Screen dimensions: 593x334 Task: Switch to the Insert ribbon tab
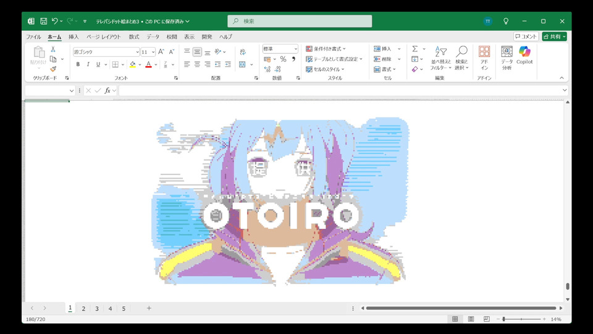click(74, 36)
